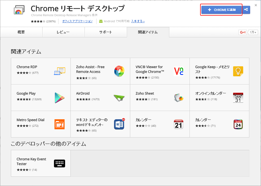Click the Google Play item title
261x186 pixels.
click(x=26, y=94)
